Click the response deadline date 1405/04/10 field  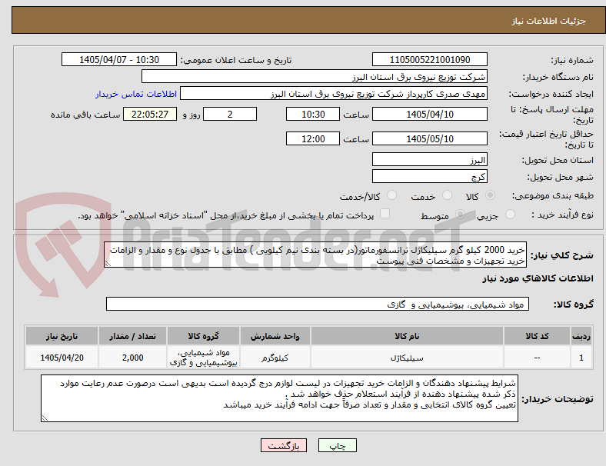pyautogui.click(x=430, y=115)
